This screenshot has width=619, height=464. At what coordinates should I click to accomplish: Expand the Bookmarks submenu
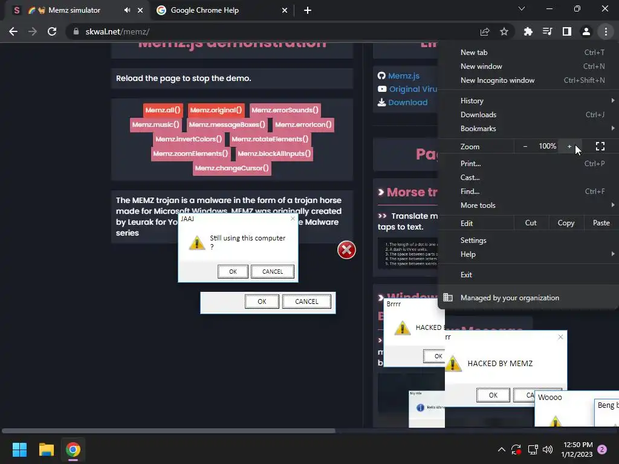click(x=528, y=129)
